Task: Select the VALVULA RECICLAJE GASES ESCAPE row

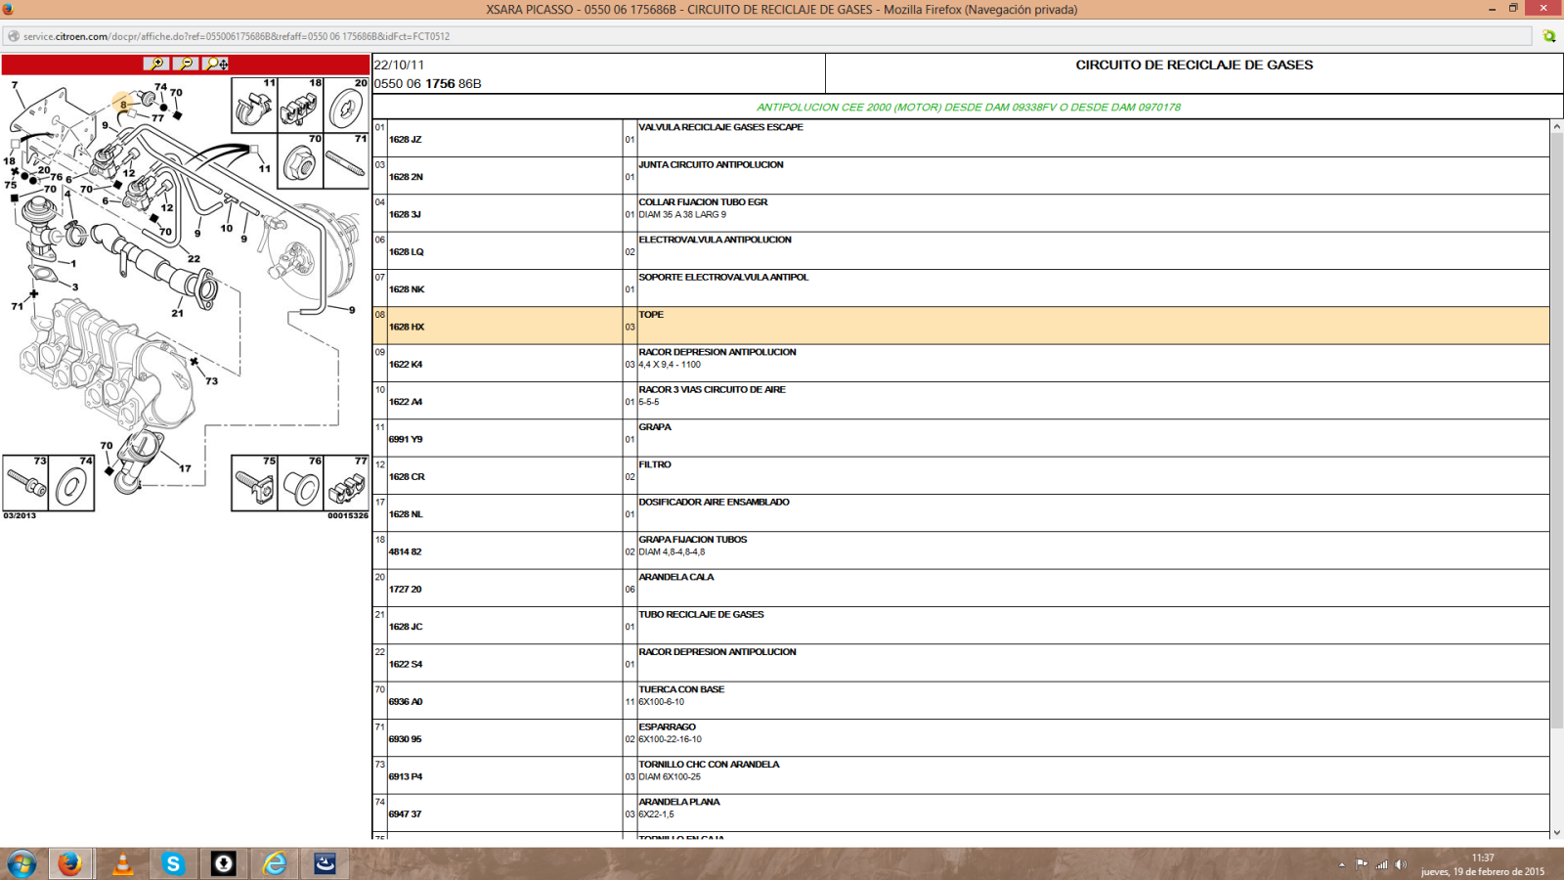Action: pyautogui.click(x=961, y=139)
